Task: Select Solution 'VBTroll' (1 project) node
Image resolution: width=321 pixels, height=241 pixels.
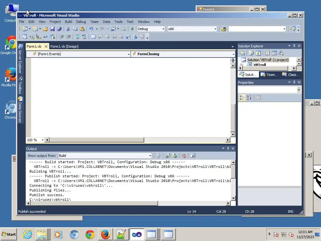Action: click(268, 60)
